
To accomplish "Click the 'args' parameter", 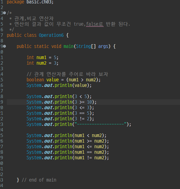I will (103, 46).
